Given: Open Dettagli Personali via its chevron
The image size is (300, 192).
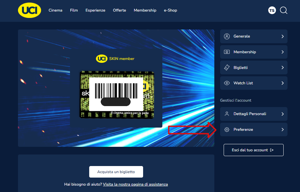Looking at the screenshot, I should (283, 114).
